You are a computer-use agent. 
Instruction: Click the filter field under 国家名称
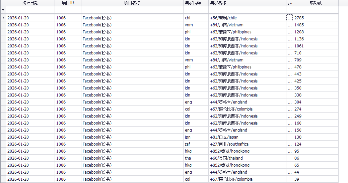pos(247,10)
